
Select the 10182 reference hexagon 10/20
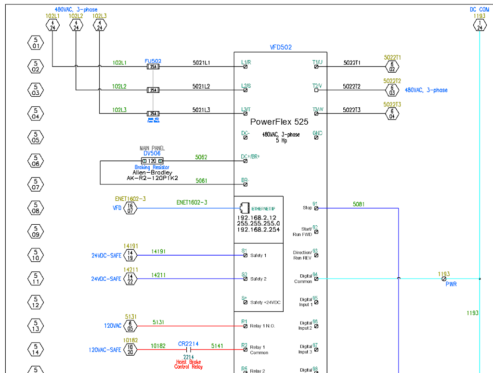130,349
